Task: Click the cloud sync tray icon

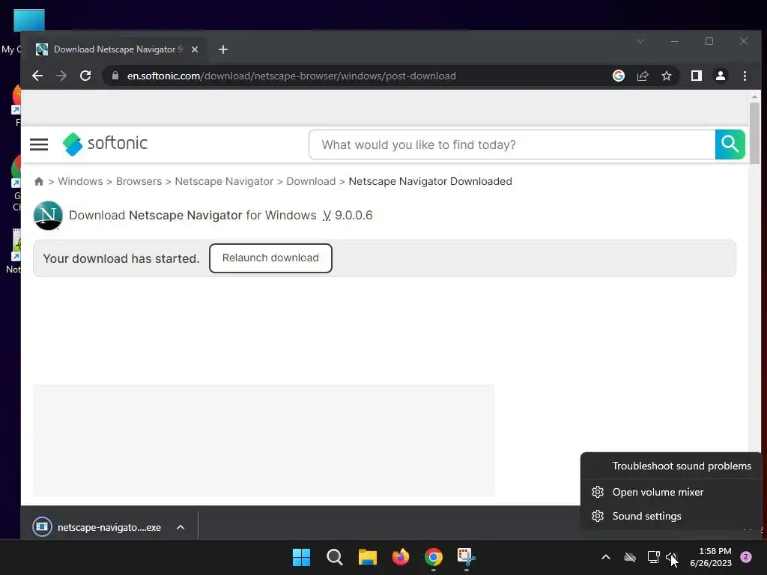Action: (x=630, y=557)
